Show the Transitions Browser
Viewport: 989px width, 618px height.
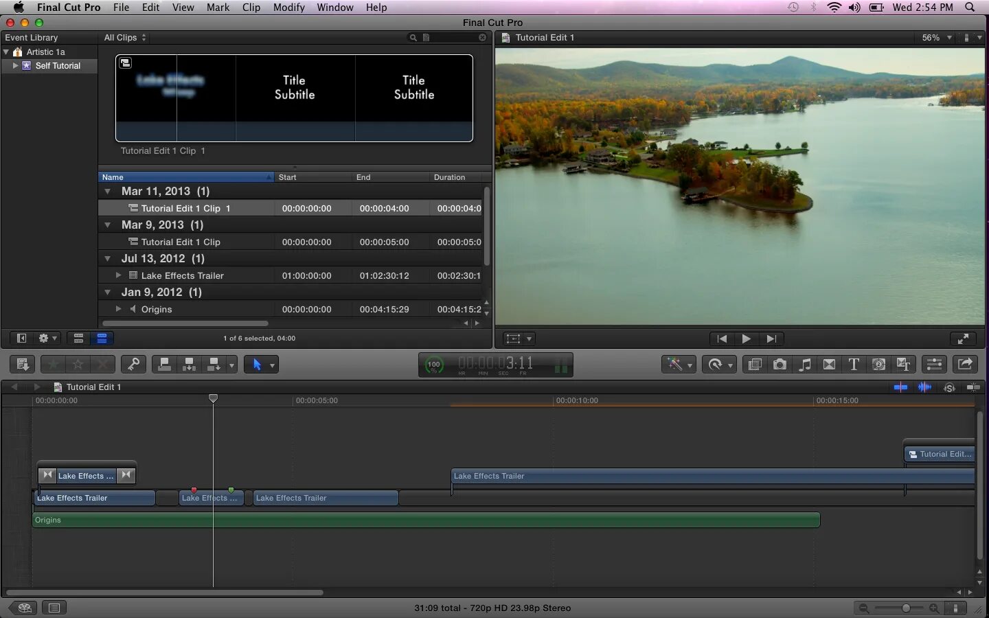pyautogui.click(x=829, y=365)
